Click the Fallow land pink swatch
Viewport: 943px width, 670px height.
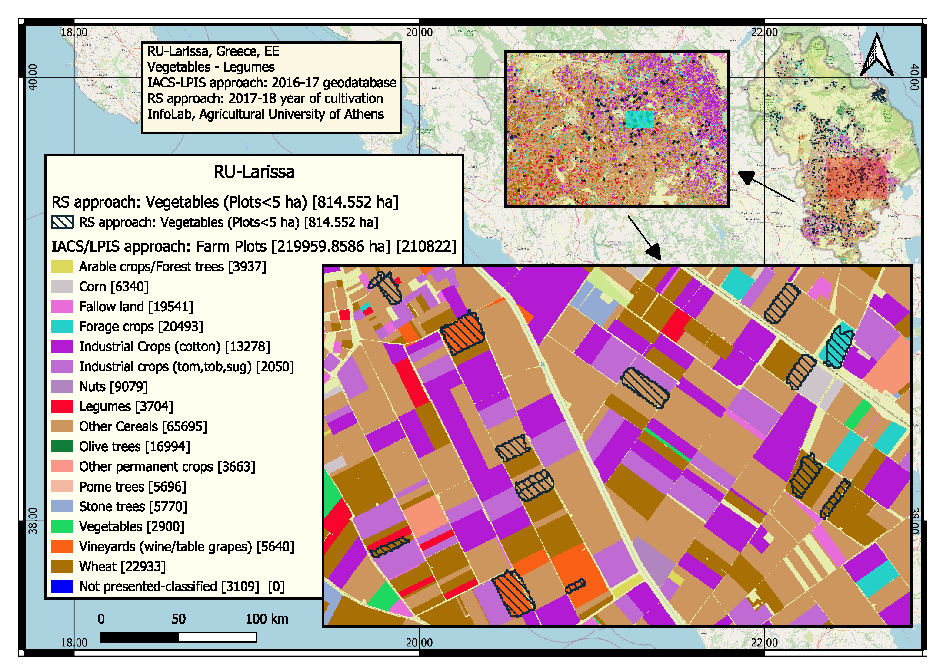pyautogui.click(x=62, y=307)
